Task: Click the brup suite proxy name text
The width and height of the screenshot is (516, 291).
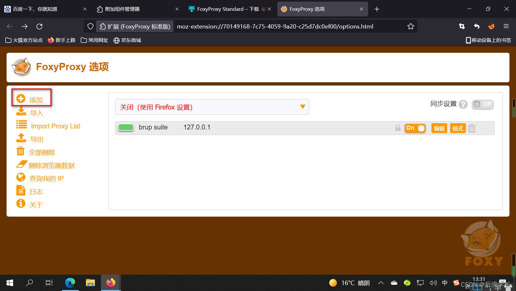Action: [x=153, y=127]
